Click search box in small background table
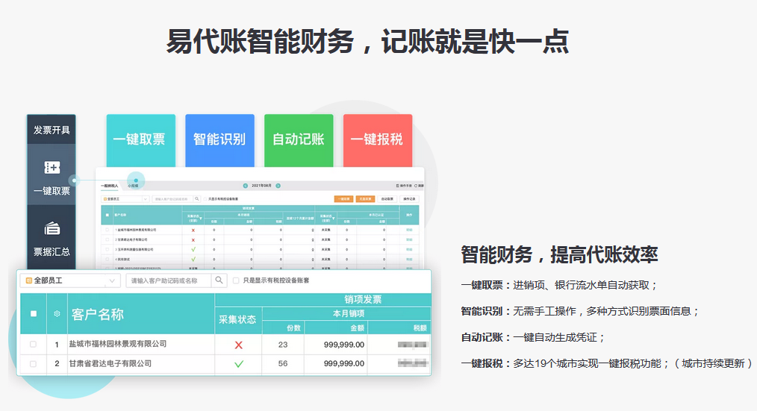The width and height of the screenshot is (757, 411). tap(172, 198)
